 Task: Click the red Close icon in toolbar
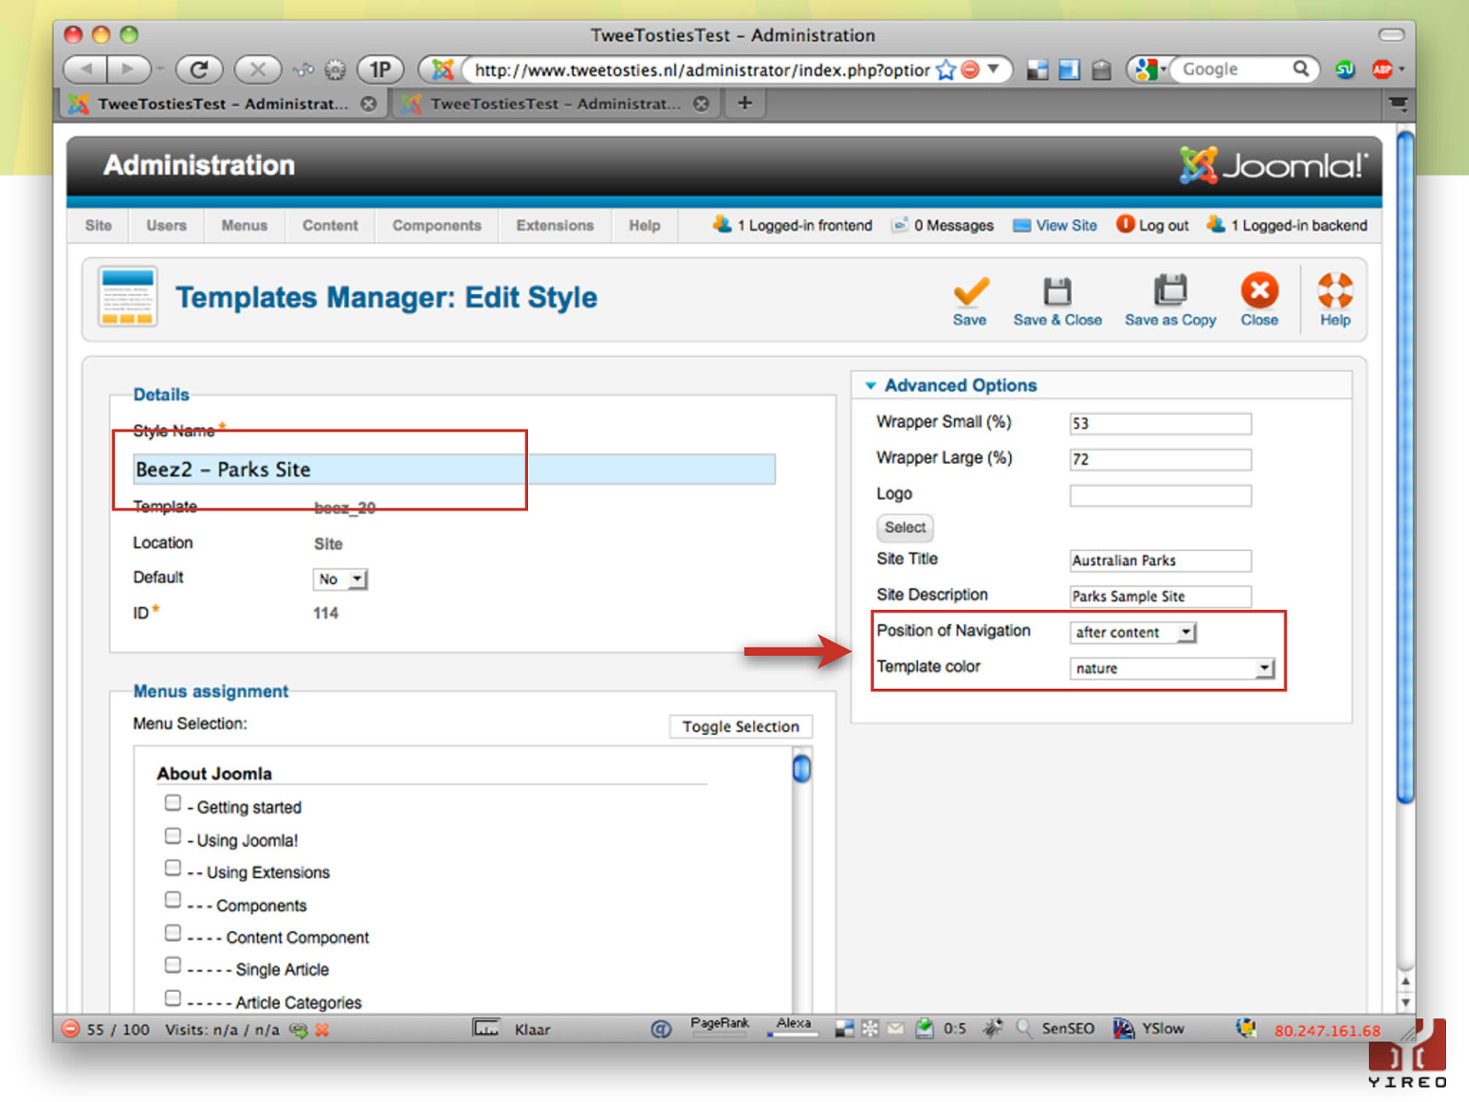coord(1260,290)
